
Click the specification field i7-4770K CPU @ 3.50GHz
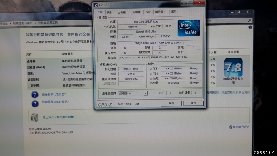[159, 43]
